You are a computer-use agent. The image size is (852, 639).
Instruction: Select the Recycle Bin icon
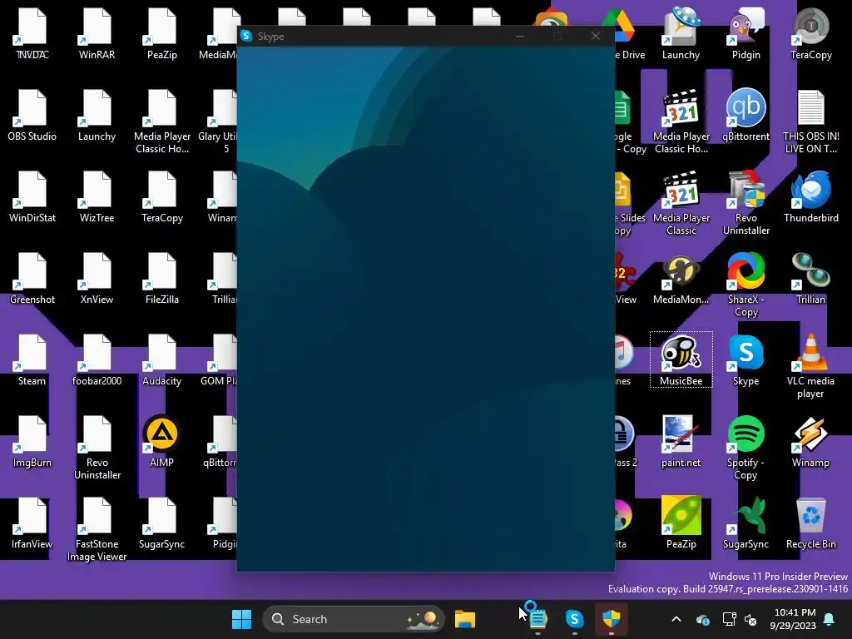[x=810, y=523]
